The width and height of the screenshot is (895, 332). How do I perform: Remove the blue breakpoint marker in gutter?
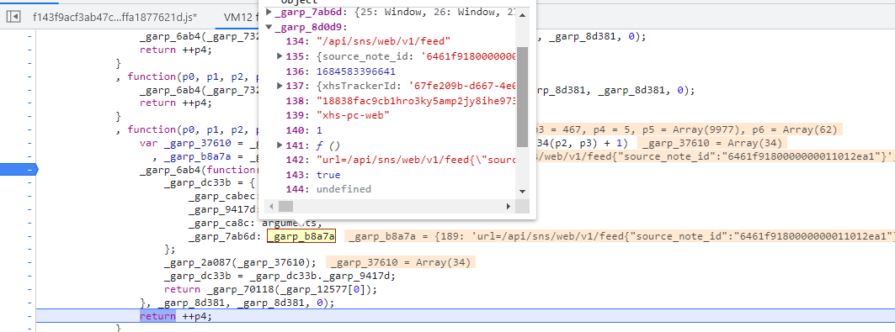tap(19, 169)
